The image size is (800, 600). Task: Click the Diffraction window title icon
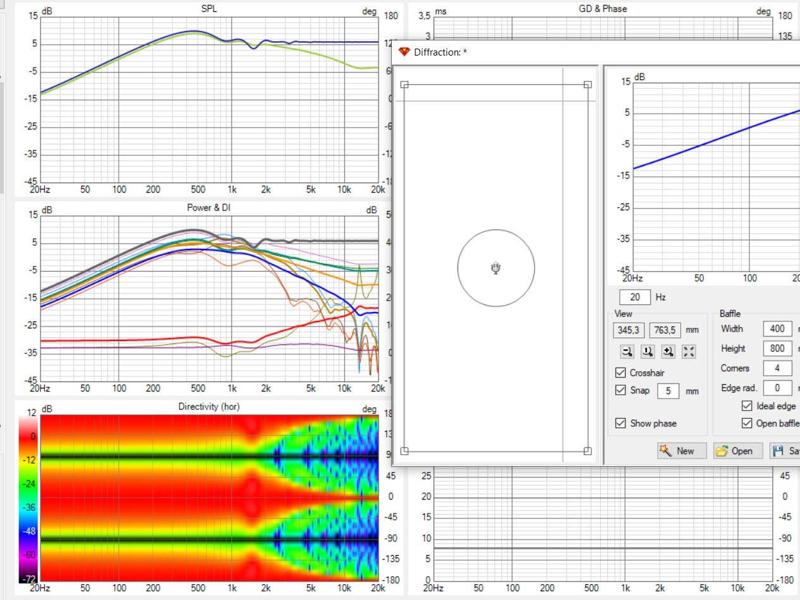(404, 52)
